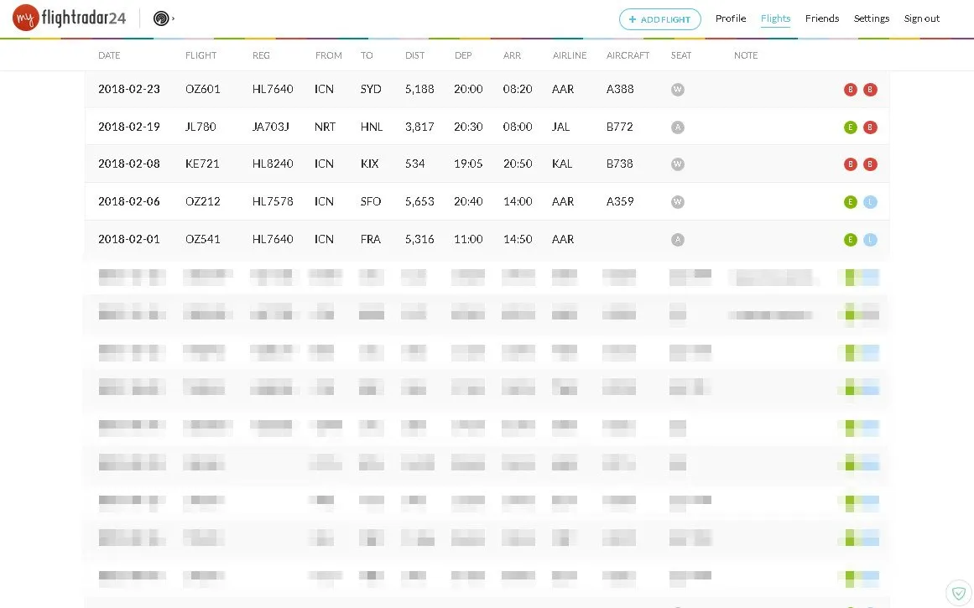Open the radar icon next to logo
Screen dimensions: 974x608
161,18
